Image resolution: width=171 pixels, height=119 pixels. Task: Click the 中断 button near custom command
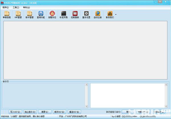[x=143, y=112]
